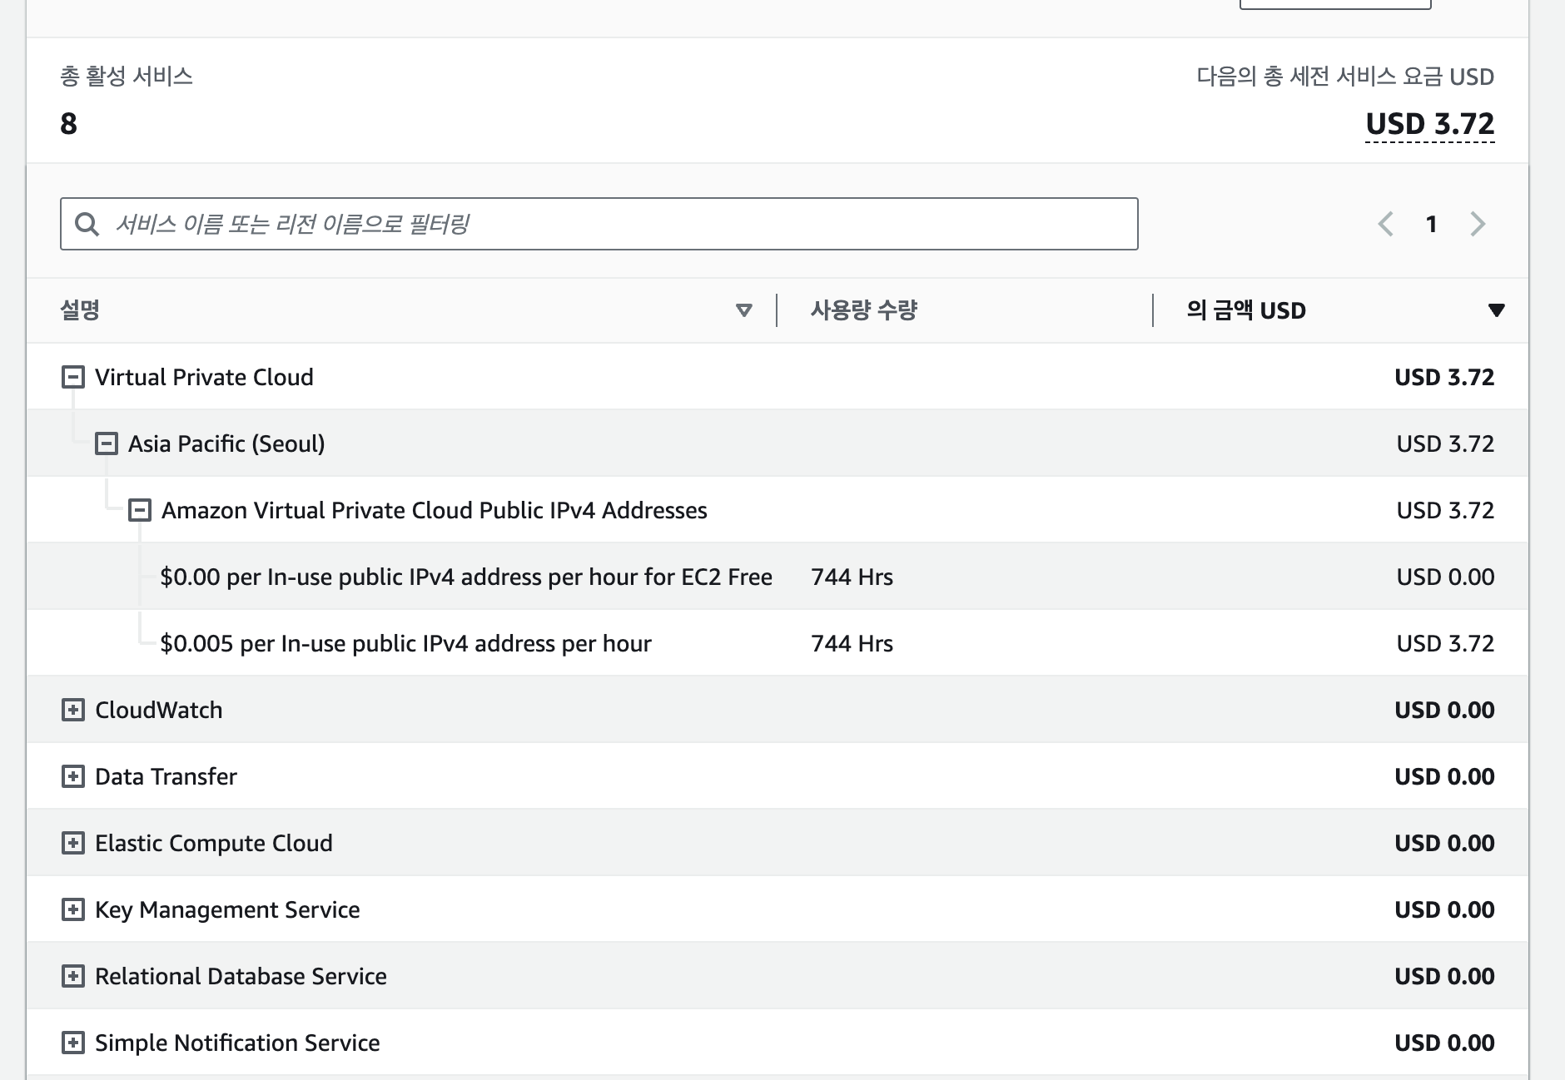Expand the Elastic Compute Cloud row
Image resolution: width=1565 pixels, height=1080 pixels.
(73, 843)
